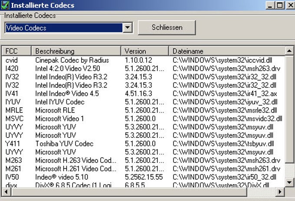The image size is (295, 201).
Task: Click the app icon in title bar
Action: coord(5,5)
